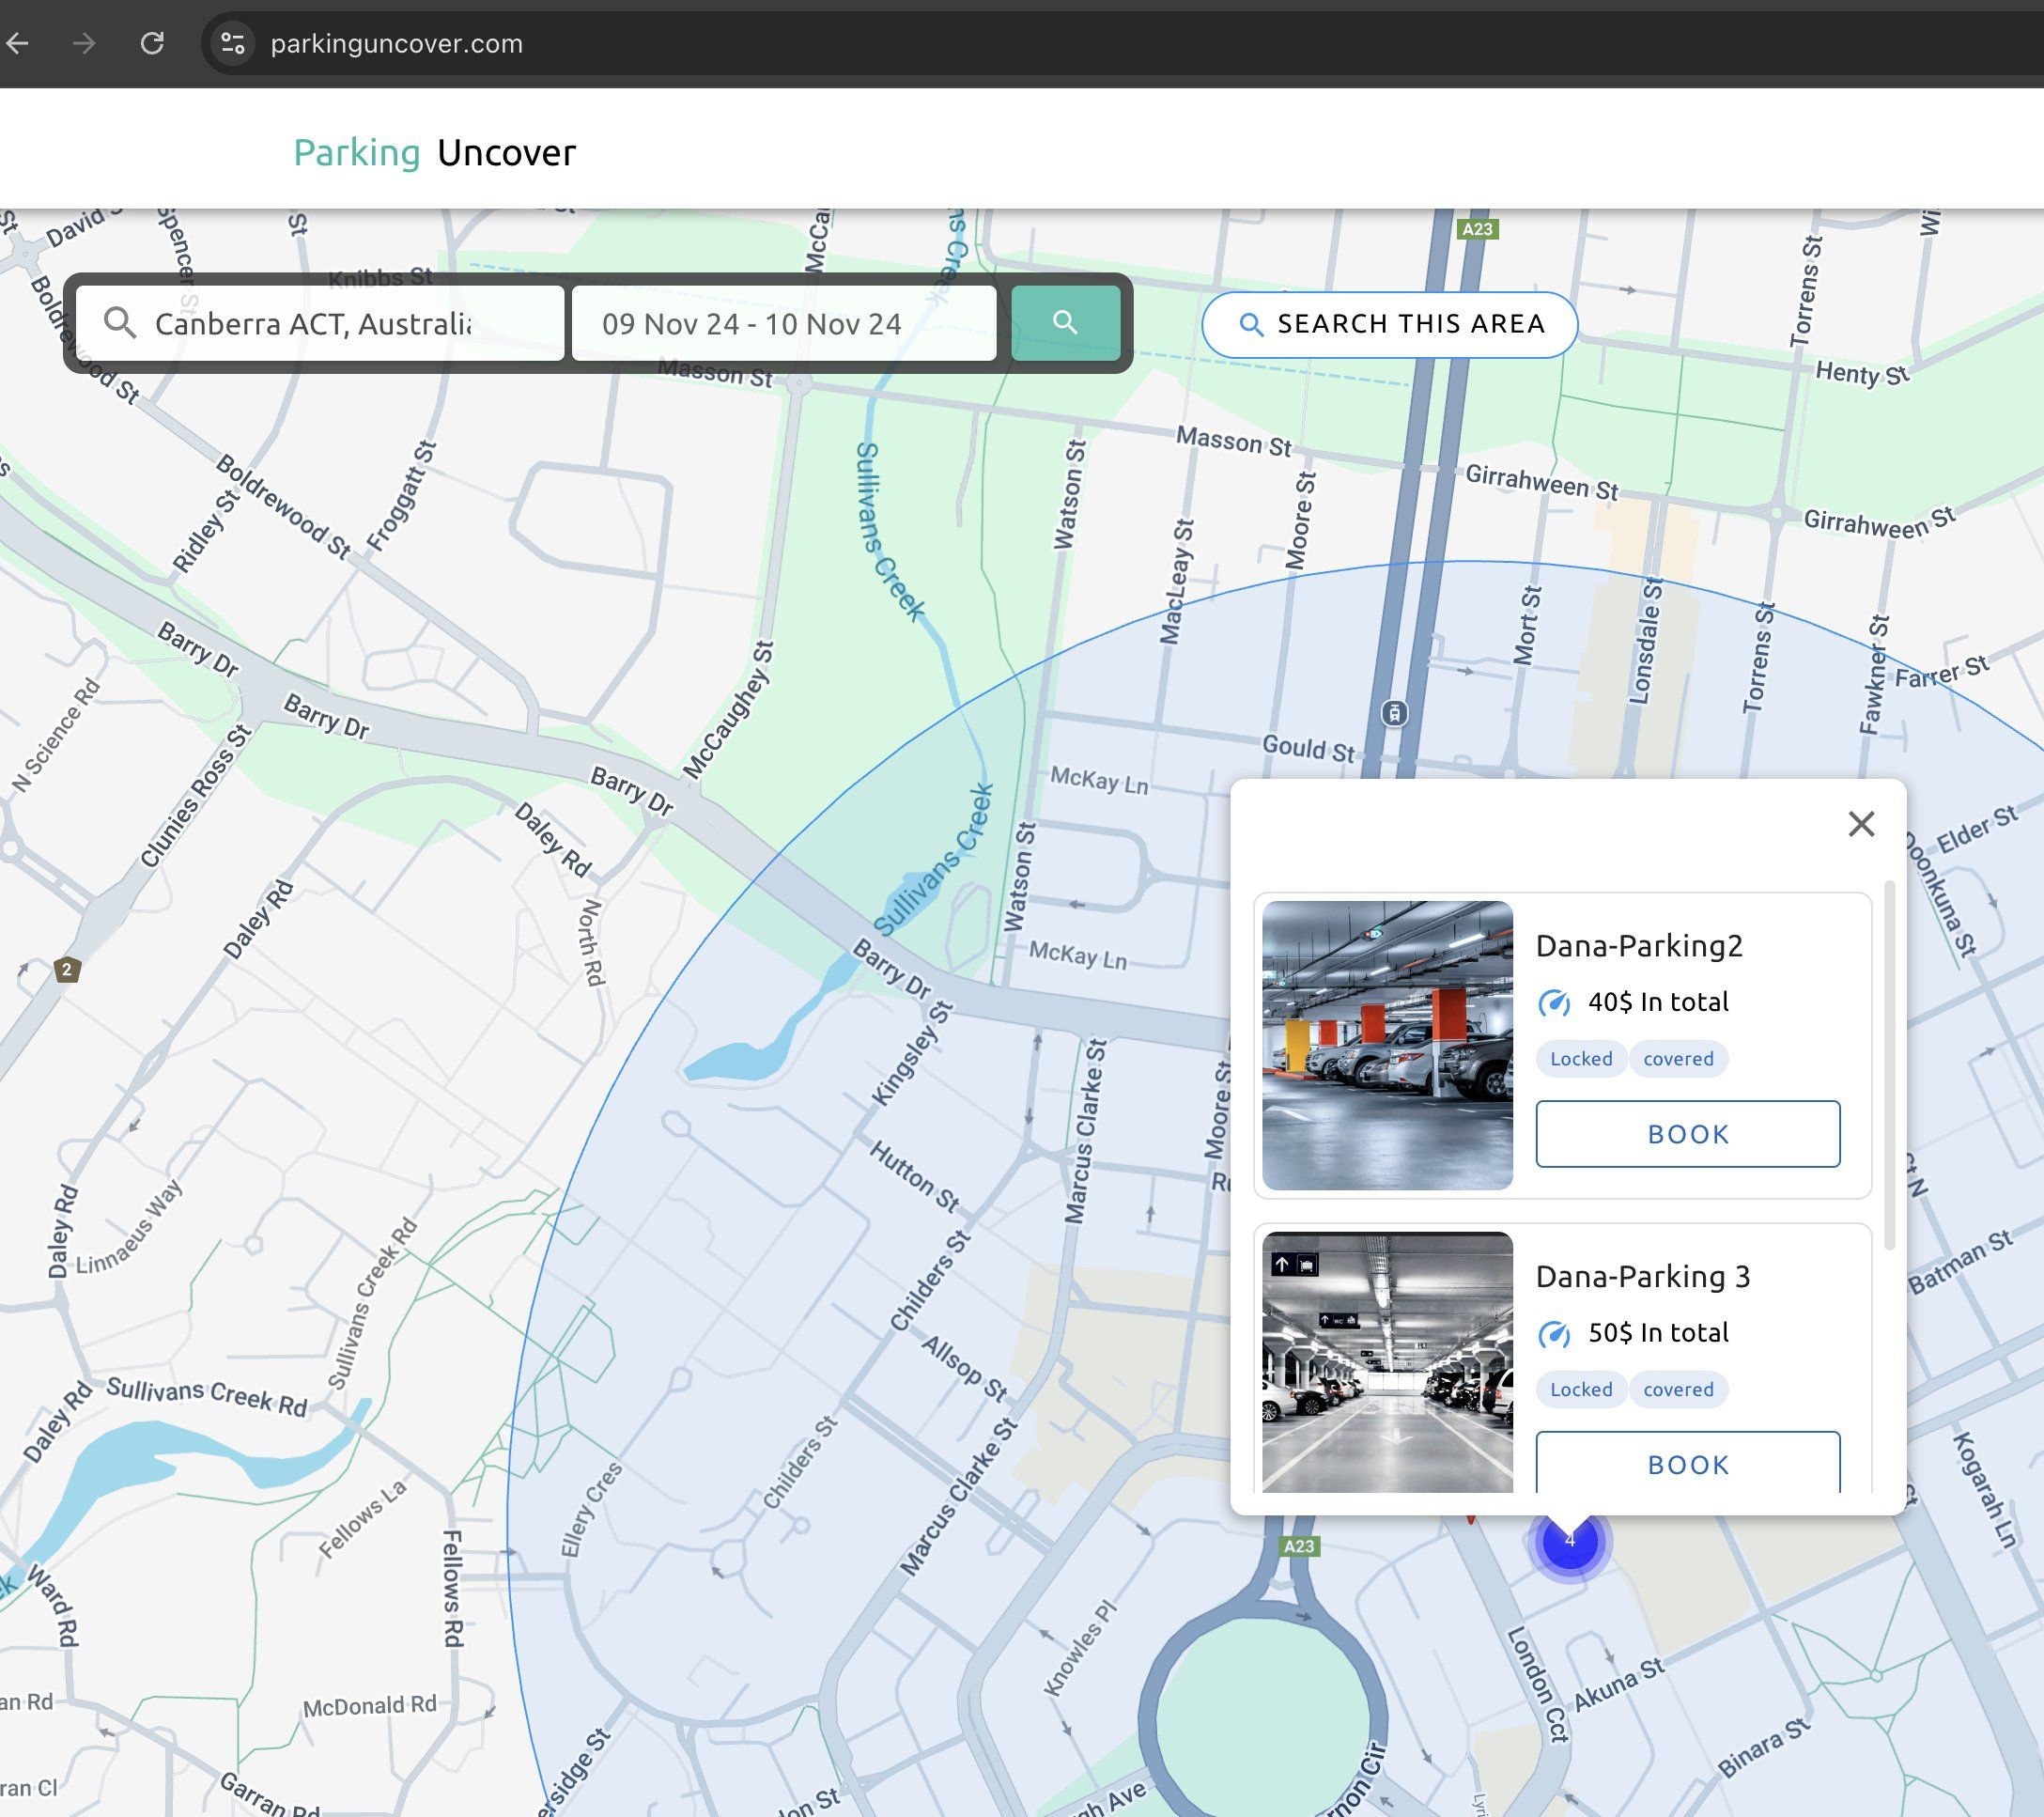Open the Dana-Parking 3 photo thumbnail

(x=1387, y=1362)
